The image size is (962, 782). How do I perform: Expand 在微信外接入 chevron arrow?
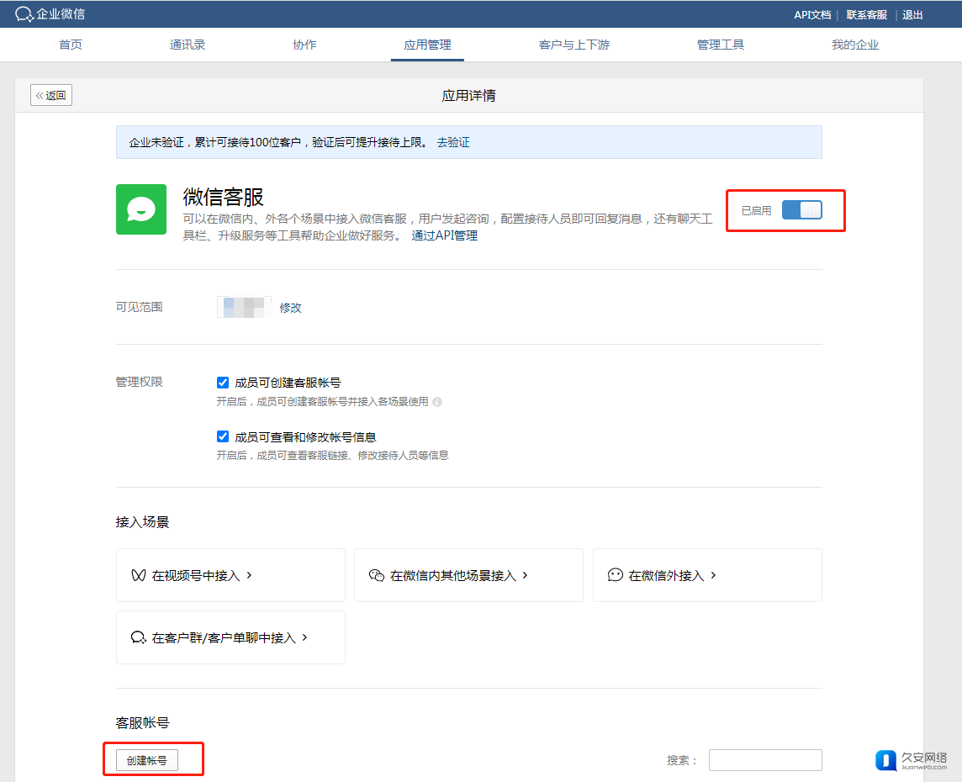click(713, 575)
